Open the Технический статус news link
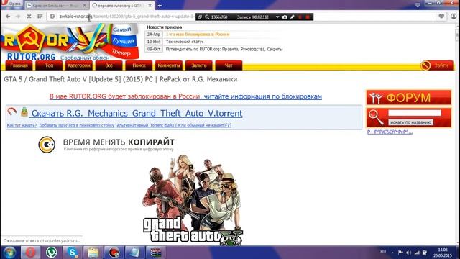 click(185, 42)
